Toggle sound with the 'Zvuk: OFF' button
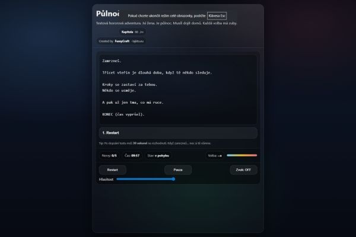 tap(243, 170)
